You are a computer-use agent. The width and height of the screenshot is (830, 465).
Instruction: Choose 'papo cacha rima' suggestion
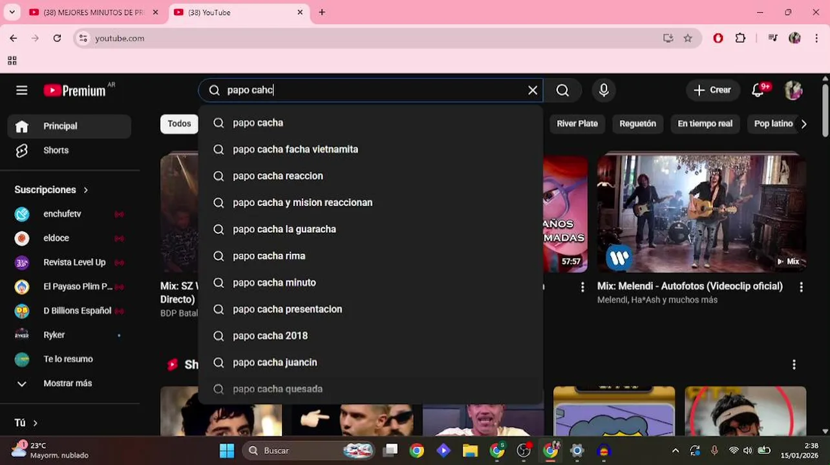(x=370, y=256)
